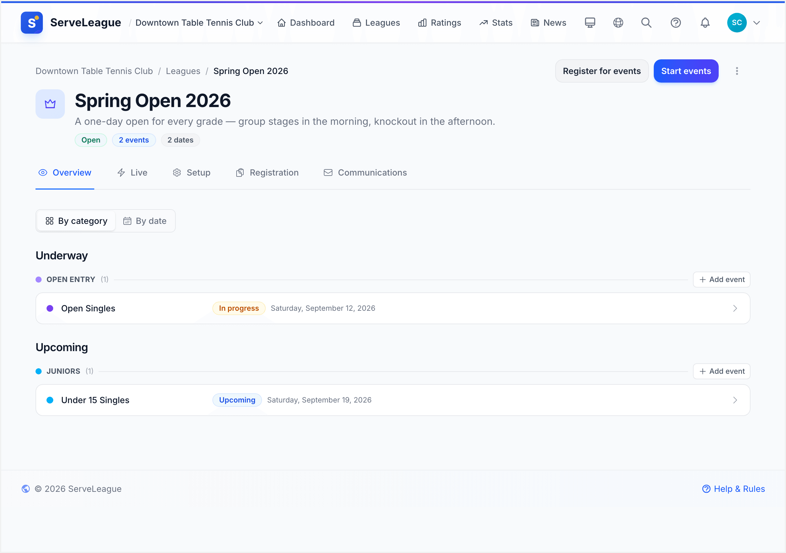Expand the account menu chevron beside avatar
This screenshot has height=553, width=786.
pos(757,23)
